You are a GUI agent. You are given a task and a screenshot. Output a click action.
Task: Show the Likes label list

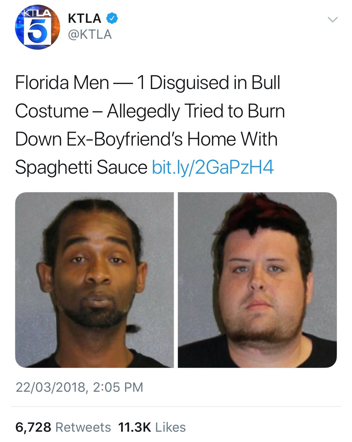point(171,427)
